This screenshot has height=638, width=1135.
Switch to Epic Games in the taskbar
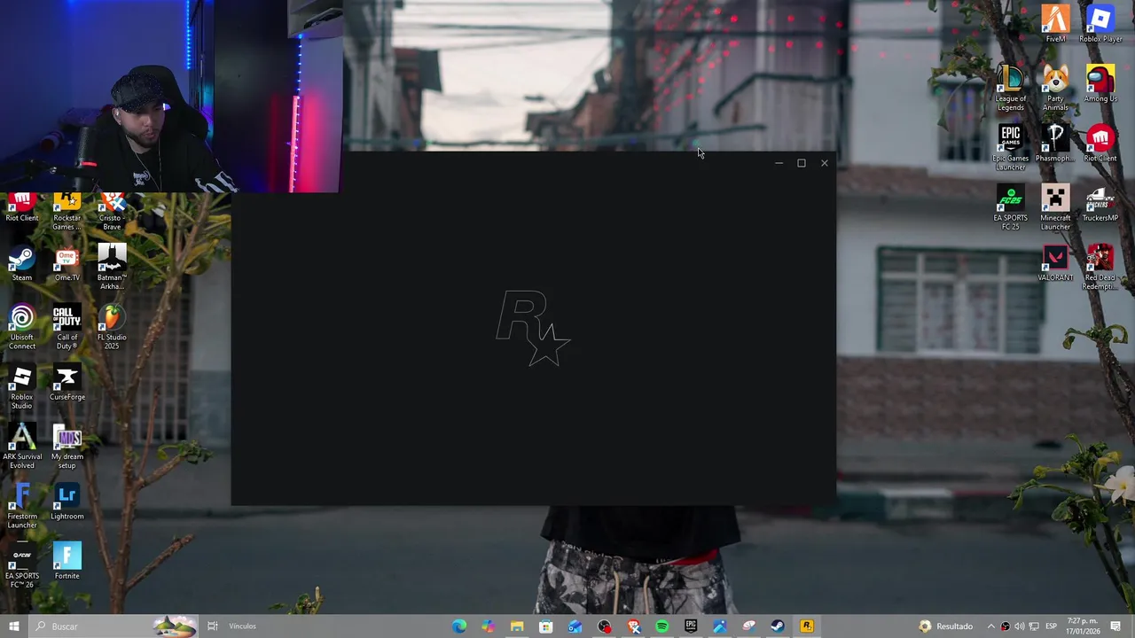click(691, 626)
